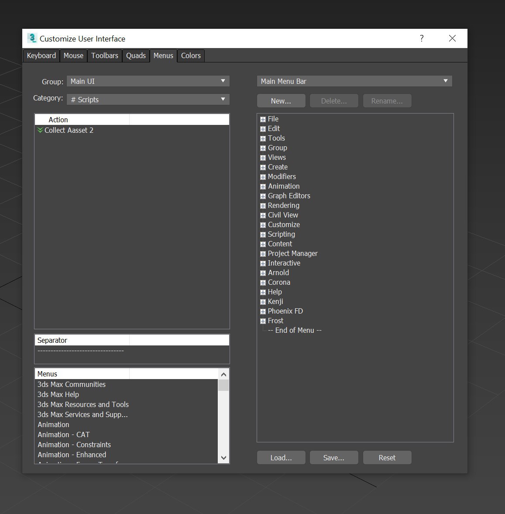Viewport: 505px width, 514px height.
Task: Expand the Help menu tree node
Action: pyautogui.click(x=263, y=292)
